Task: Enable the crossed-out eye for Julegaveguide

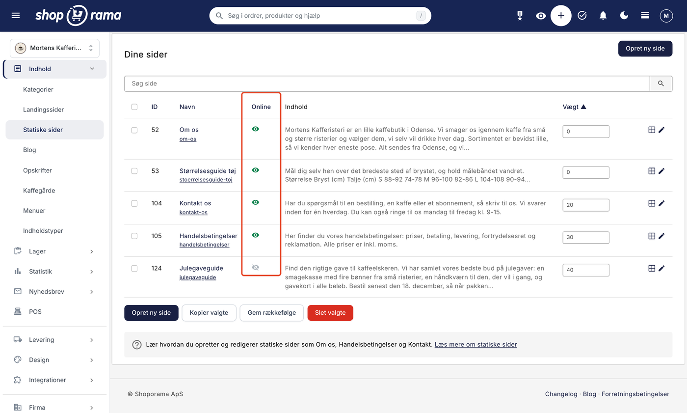Action: tap(255, 268)
